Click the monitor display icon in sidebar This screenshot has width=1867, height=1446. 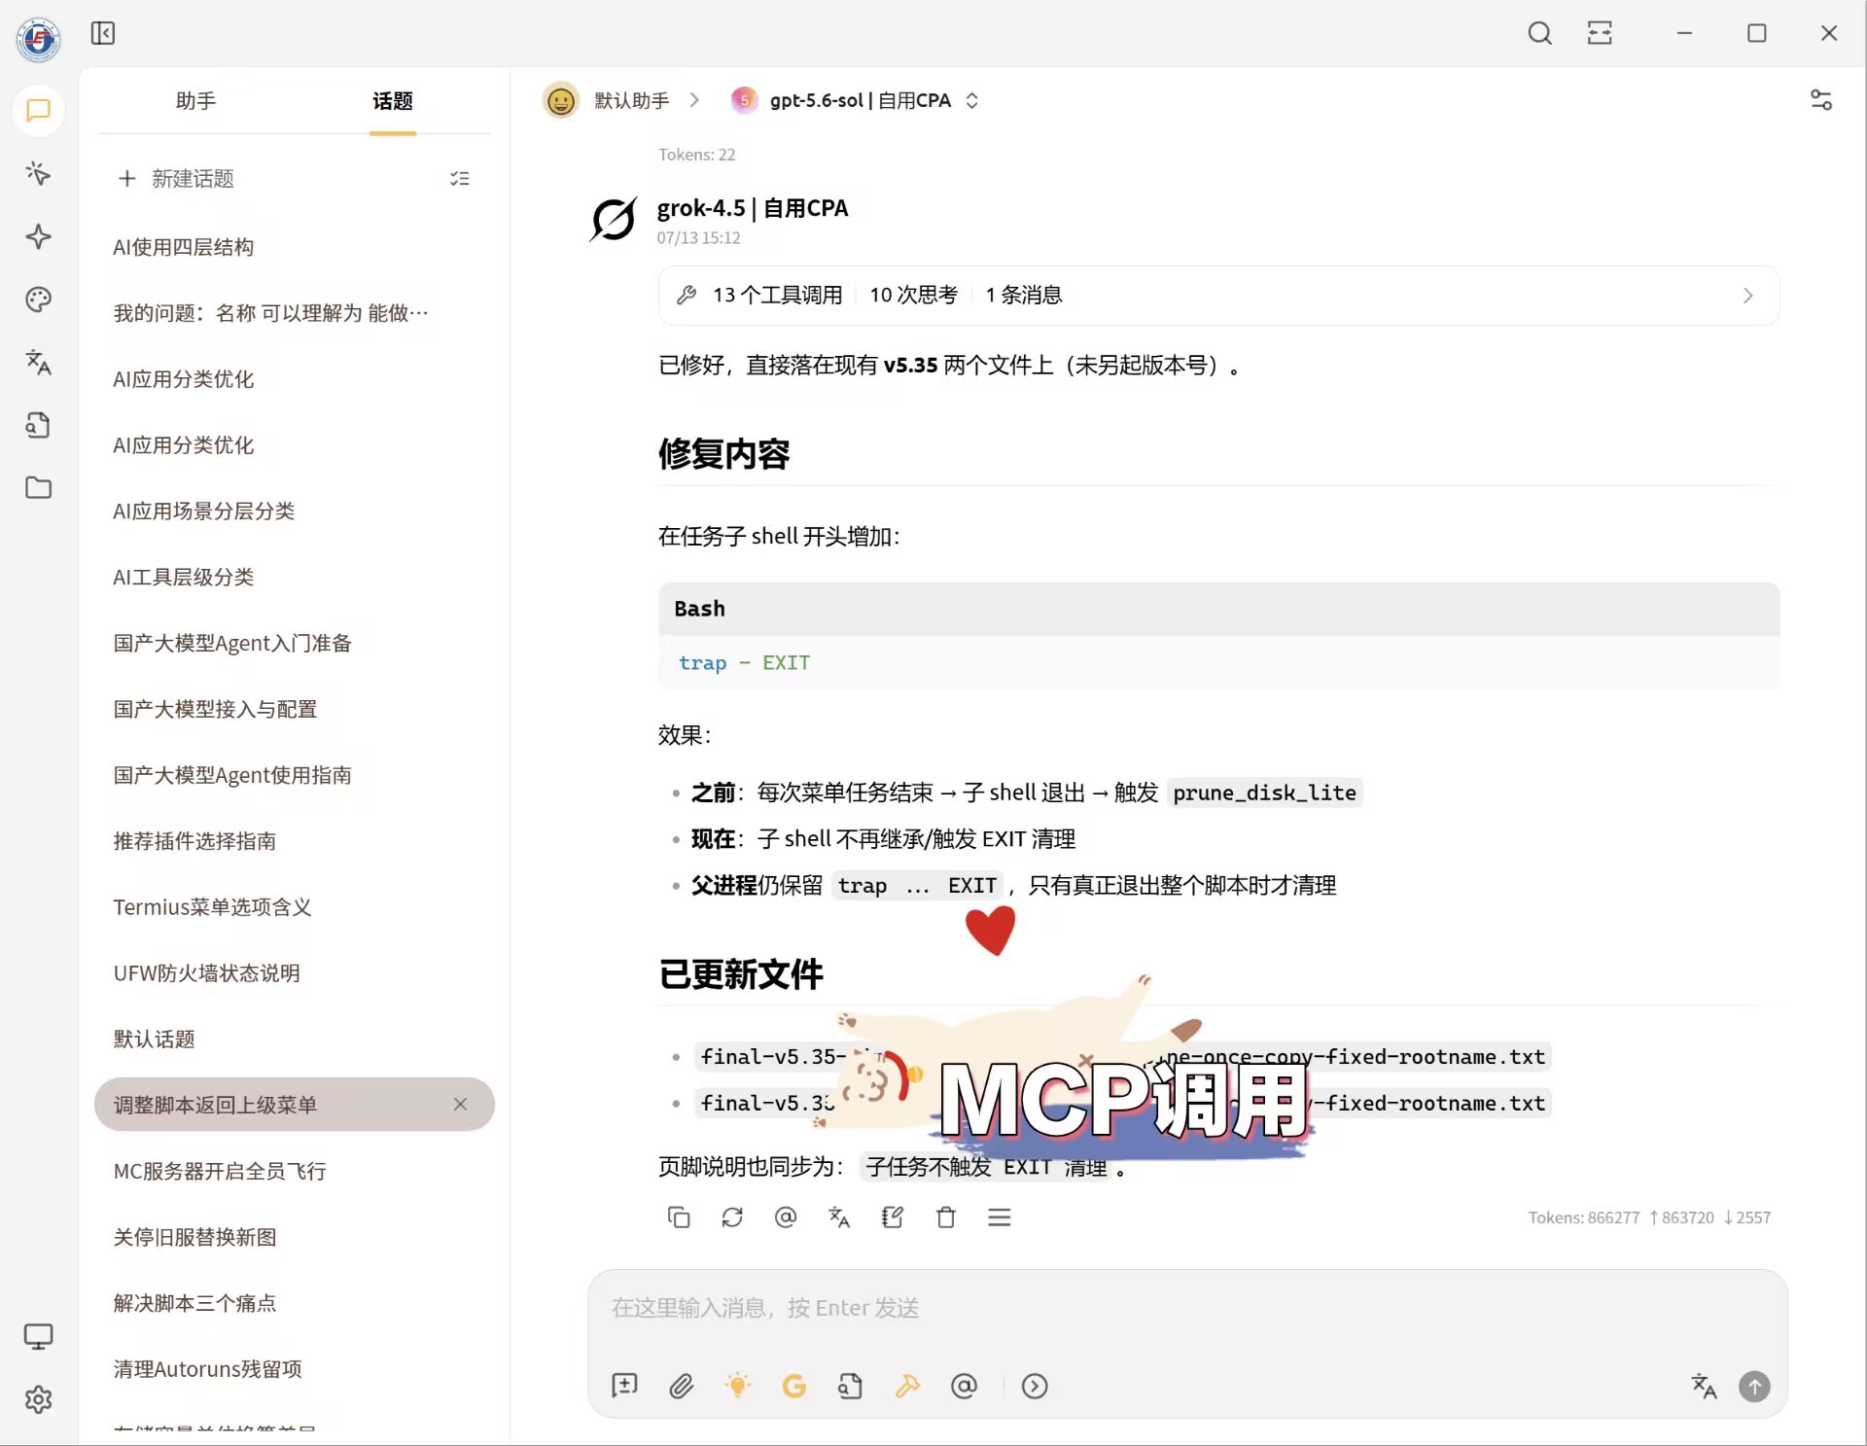coord(38,1337)
